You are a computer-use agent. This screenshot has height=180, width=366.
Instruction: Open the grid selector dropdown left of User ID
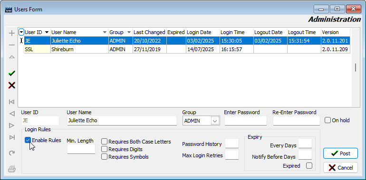(21, 32)
